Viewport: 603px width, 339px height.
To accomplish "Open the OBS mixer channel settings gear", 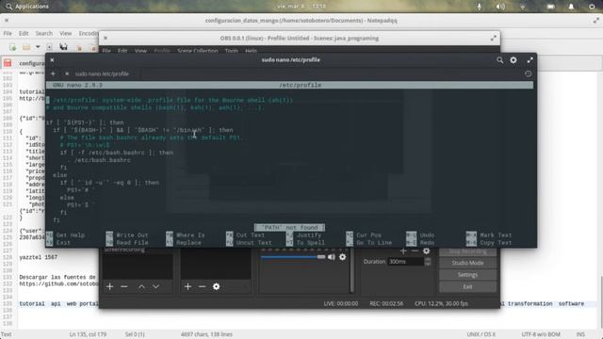I will [342, 257].
